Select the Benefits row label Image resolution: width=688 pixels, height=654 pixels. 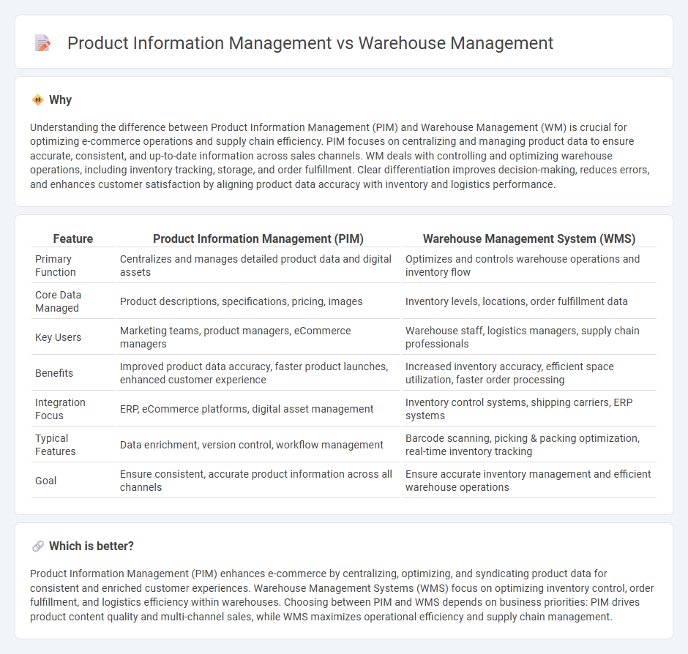point(54,373)
